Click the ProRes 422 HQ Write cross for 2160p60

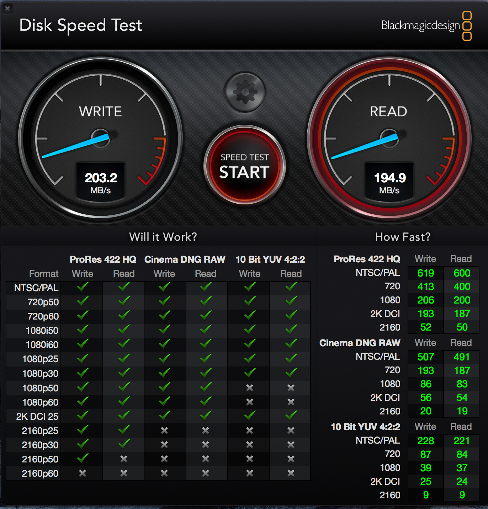point(83,473)
